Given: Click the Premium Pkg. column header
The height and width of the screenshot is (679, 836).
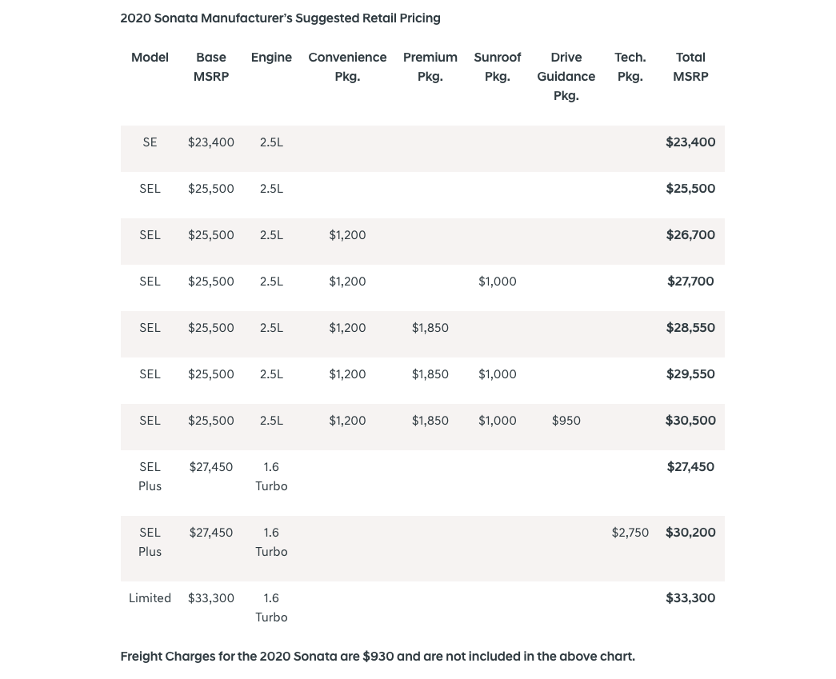Looking at the screenshot, I should coord(430,67).
